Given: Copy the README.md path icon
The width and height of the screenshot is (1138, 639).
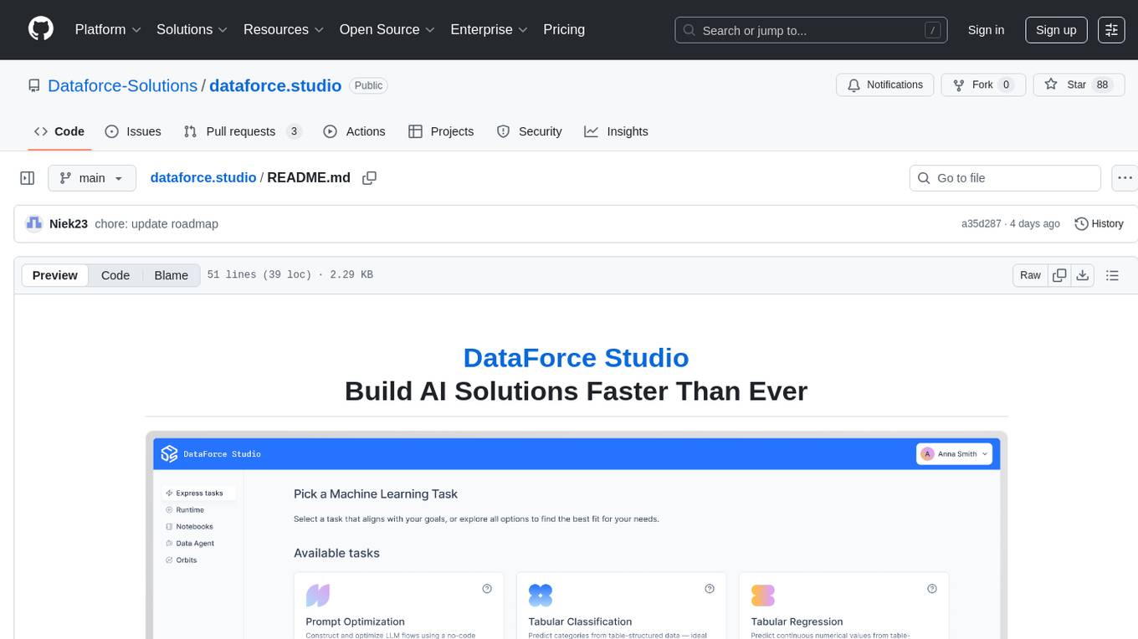Looking at the screenshot, I should click(369, 178).
